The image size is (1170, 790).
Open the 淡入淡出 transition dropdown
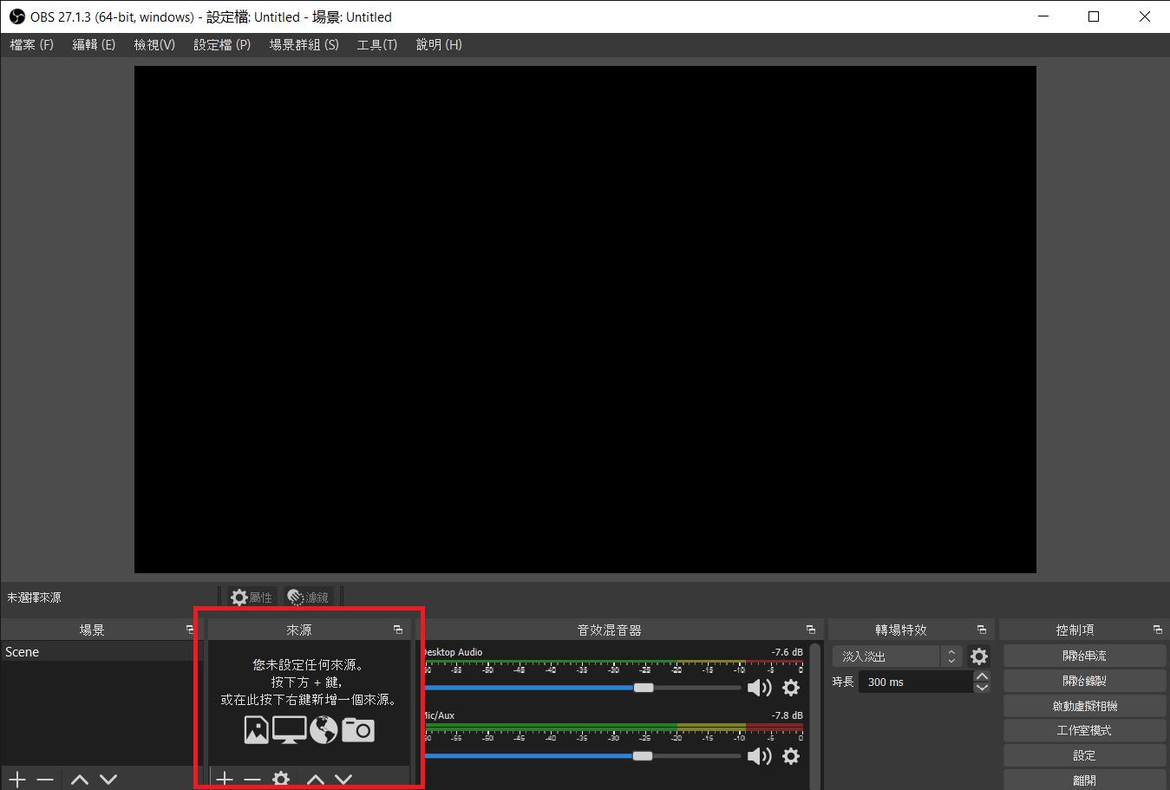(897, 656)
